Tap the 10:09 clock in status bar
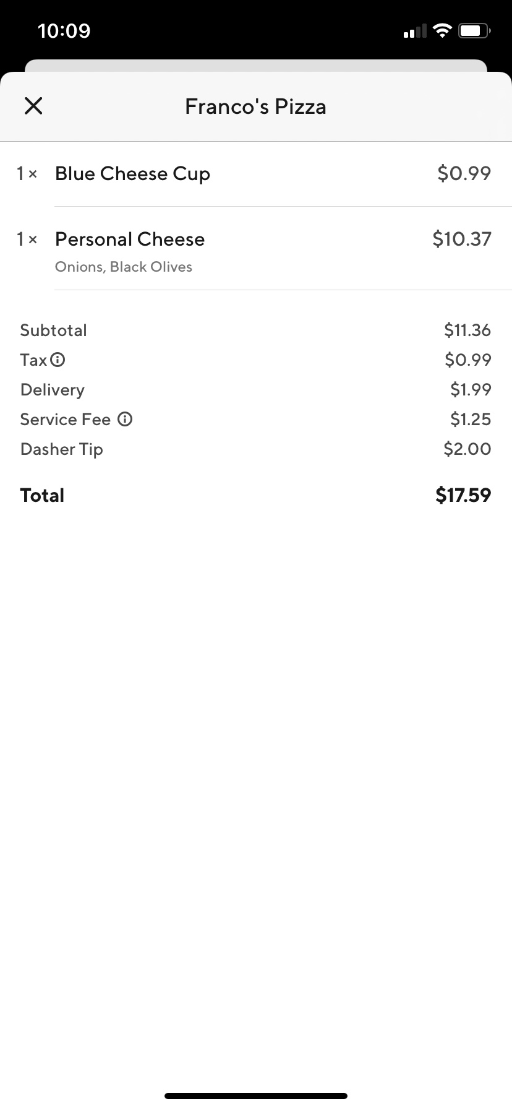This screenshot has height=1109, width=512. tap(64, 31)
